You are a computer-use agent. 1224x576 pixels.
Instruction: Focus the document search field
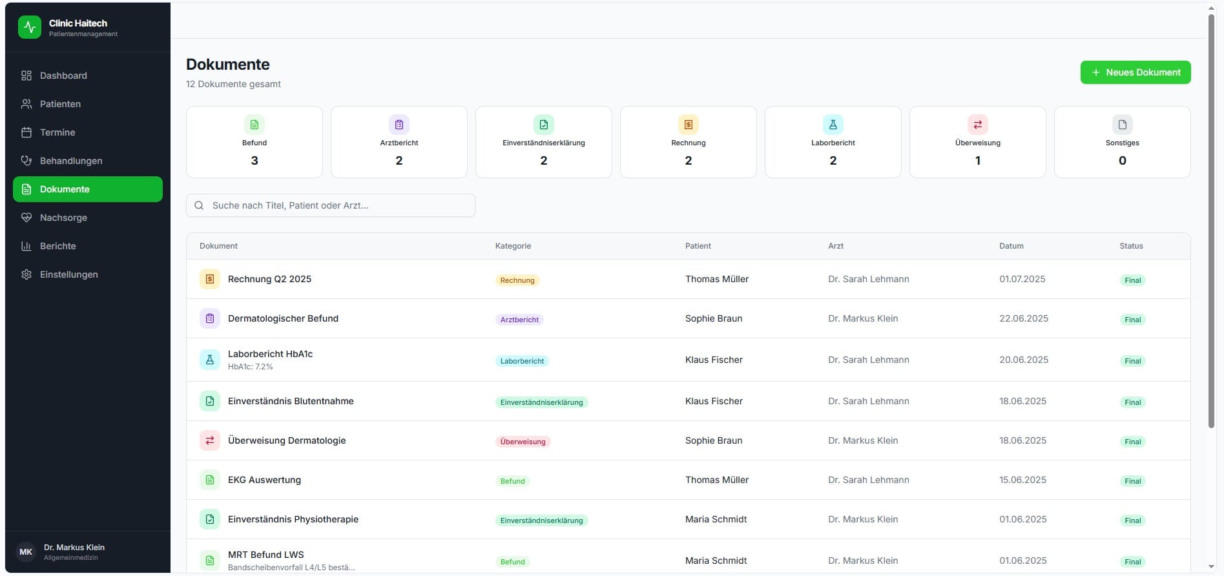pyautogui.click(x=331, y=205)
